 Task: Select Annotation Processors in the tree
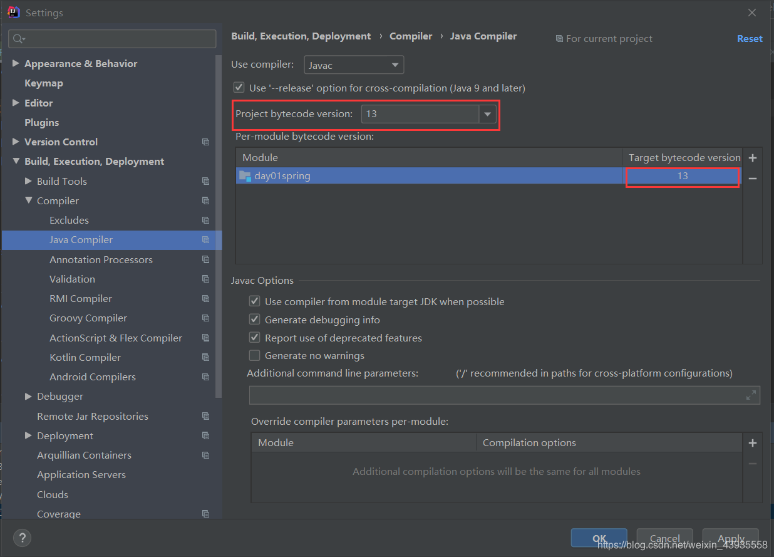click(x=101, y=259)
